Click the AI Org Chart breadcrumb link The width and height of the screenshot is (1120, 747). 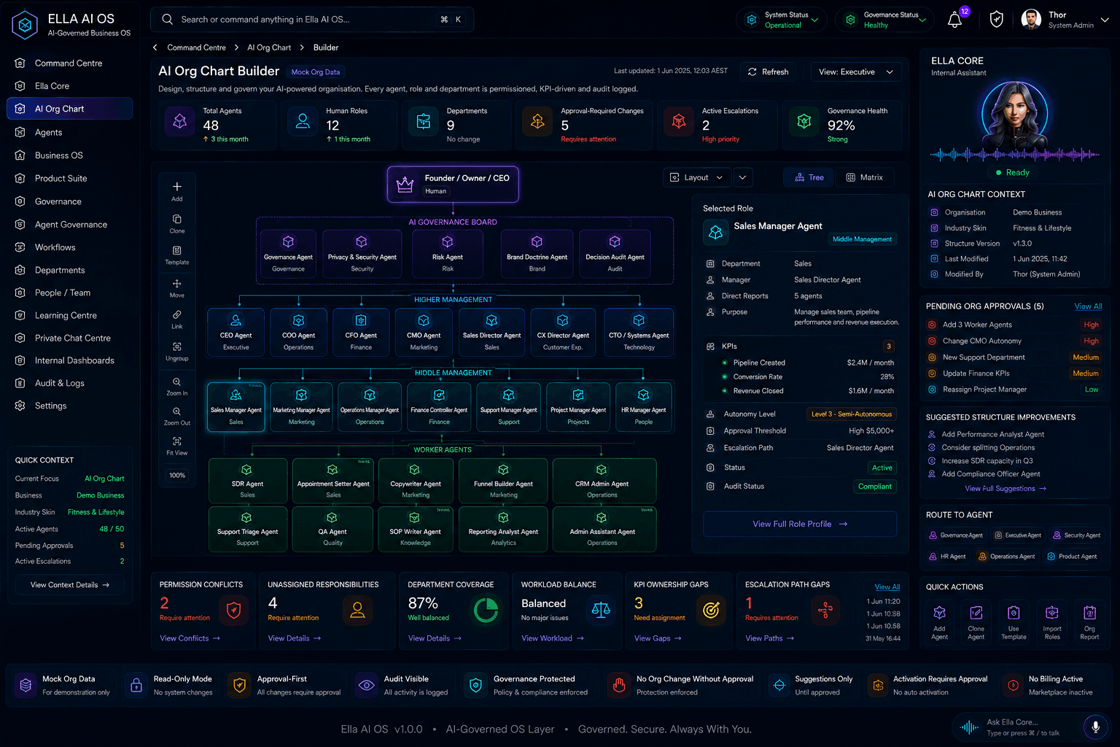[x=269, y=47]
